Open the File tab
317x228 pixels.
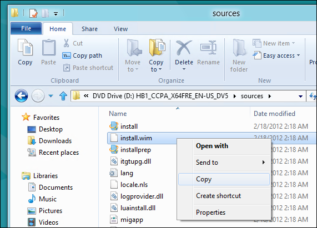pos(26,28)
